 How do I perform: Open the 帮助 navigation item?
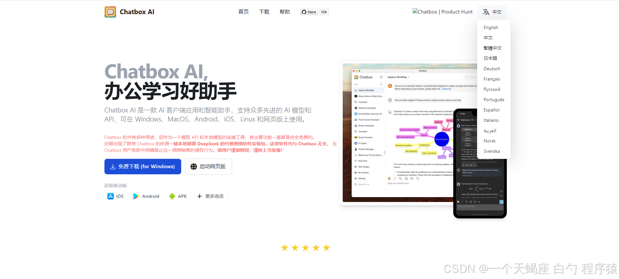click(x=285, y=12)
